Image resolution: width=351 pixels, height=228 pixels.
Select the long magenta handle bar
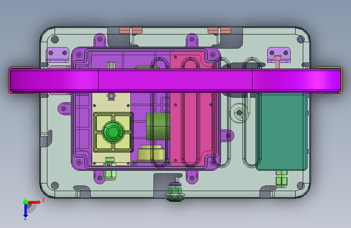point(175,80)
